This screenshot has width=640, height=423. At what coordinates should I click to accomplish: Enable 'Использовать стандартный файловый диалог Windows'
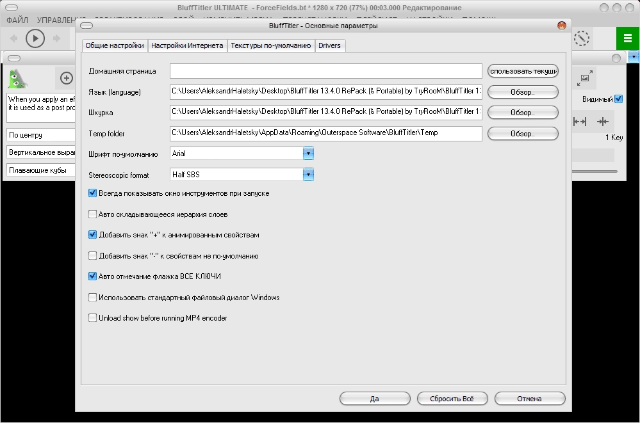tap(93, 298)
